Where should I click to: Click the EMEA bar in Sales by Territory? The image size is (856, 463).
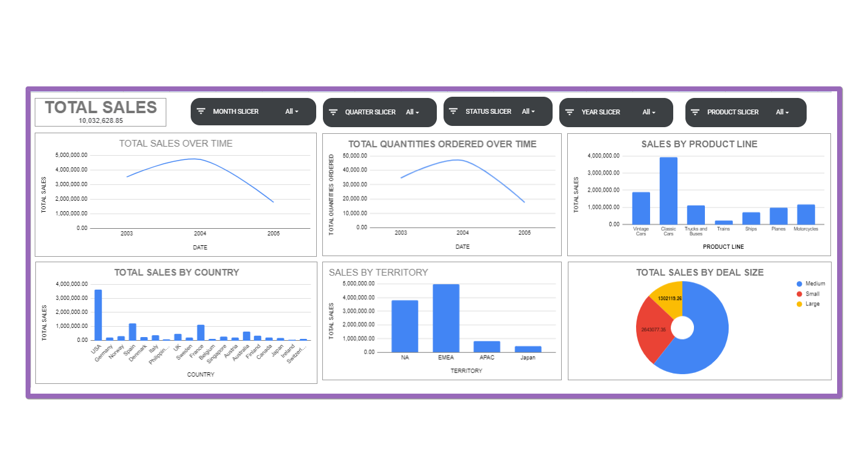click(446, 316)
